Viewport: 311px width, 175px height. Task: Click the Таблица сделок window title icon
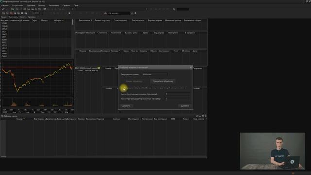2,116
